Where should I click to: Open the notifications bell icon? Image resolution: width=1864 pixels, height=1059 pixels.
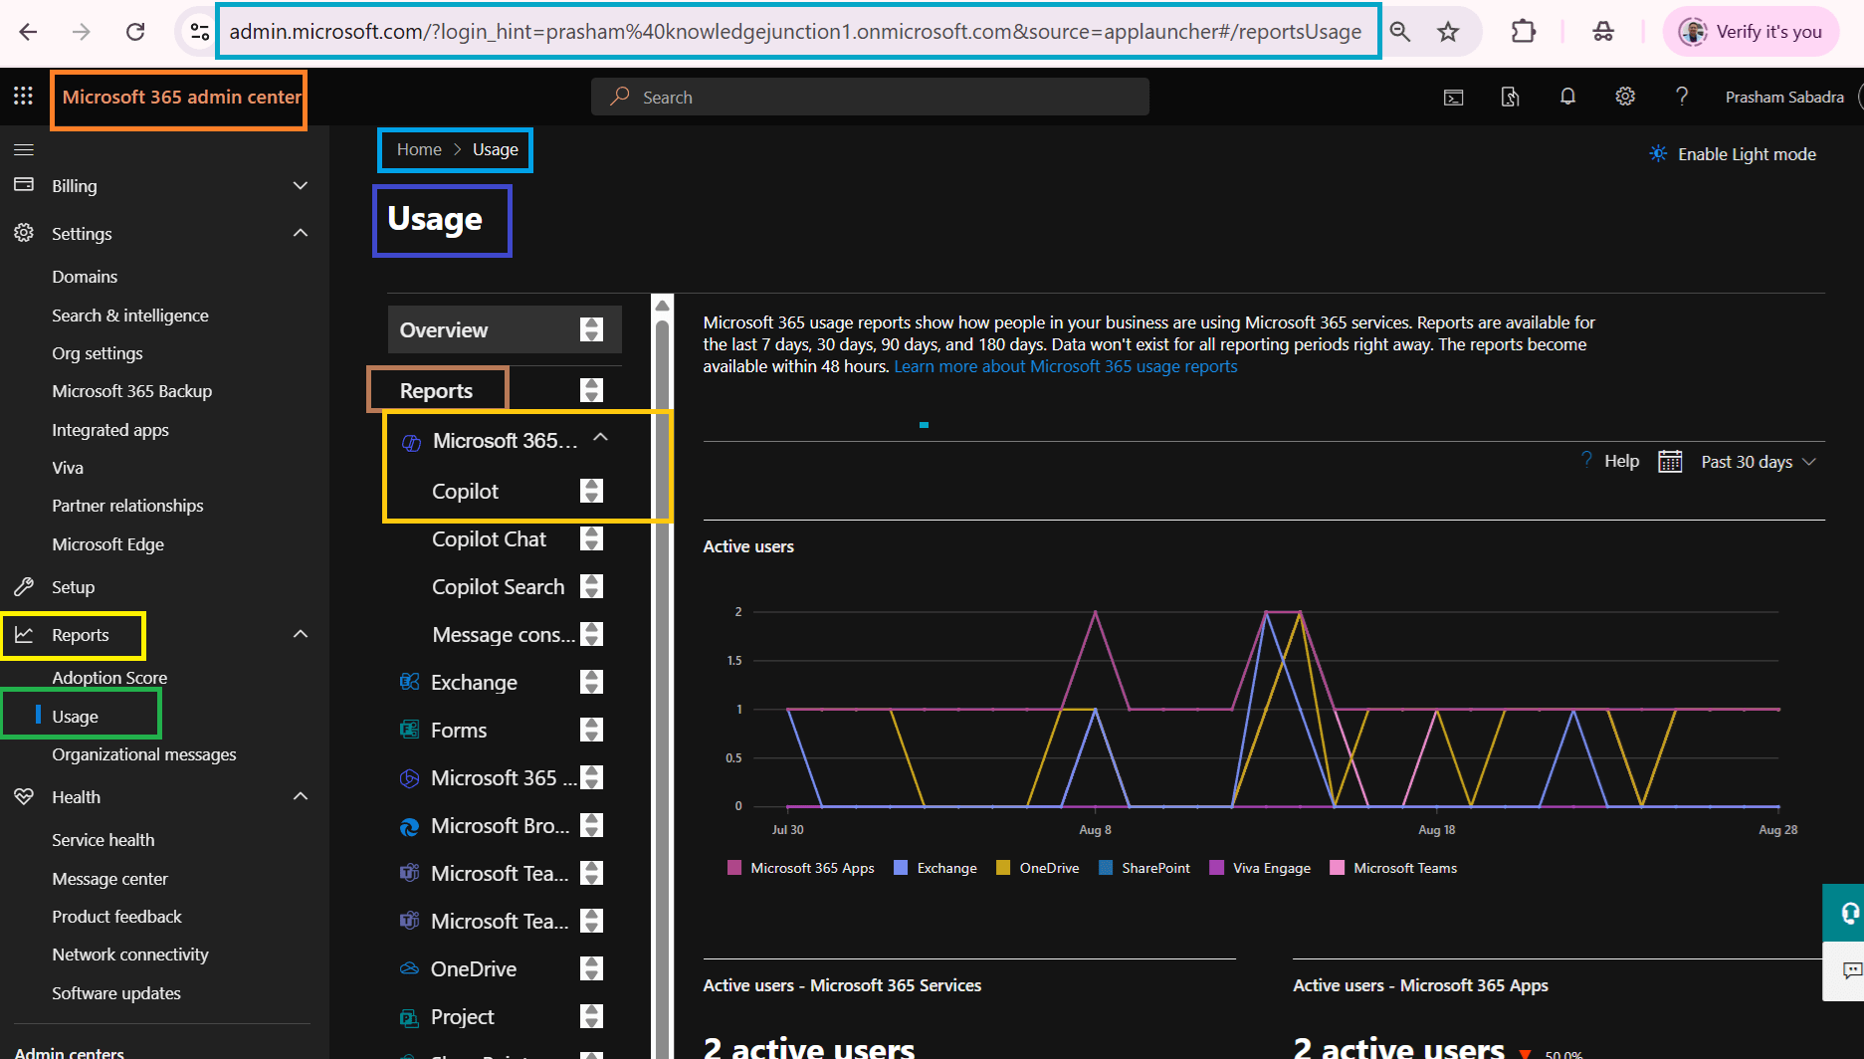coord(1567,96)
